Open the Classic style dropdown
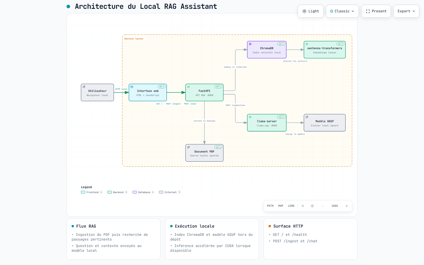Viewport: 424px width, 265px height. 342,11
